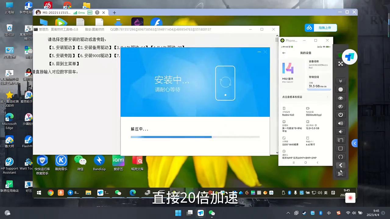390x219 pixels.
Task: Raise phone volume with the loud speaker icon
Action: pyautogui.click(x=340, y=123)
